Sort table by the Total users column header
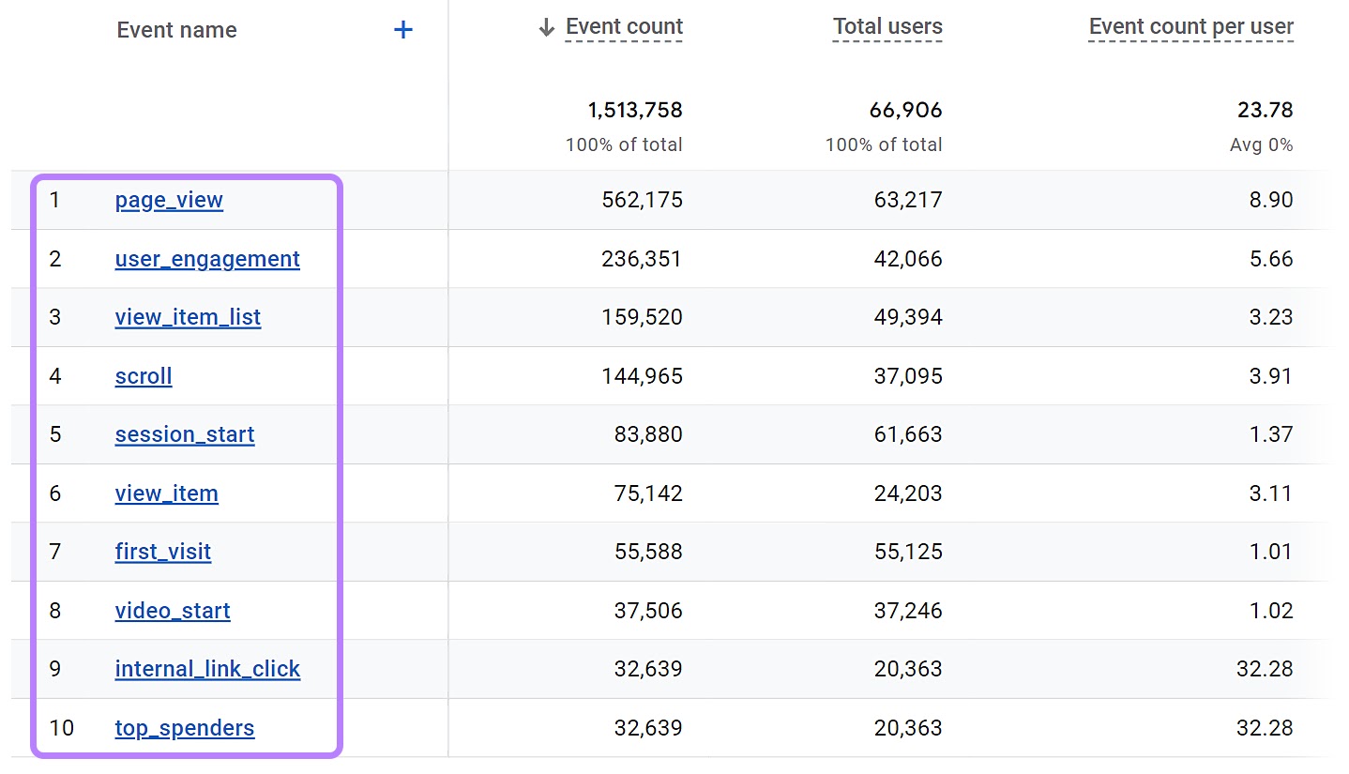This screenshot has height=774, width=1349. coord(886,26)
